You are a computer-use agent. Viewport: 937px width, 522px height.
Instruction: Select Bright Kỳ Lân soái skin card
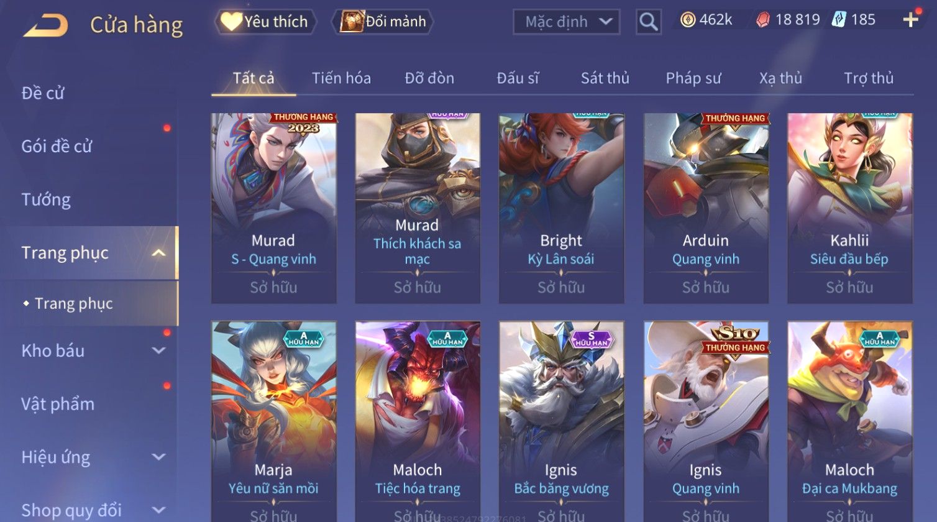562,208
